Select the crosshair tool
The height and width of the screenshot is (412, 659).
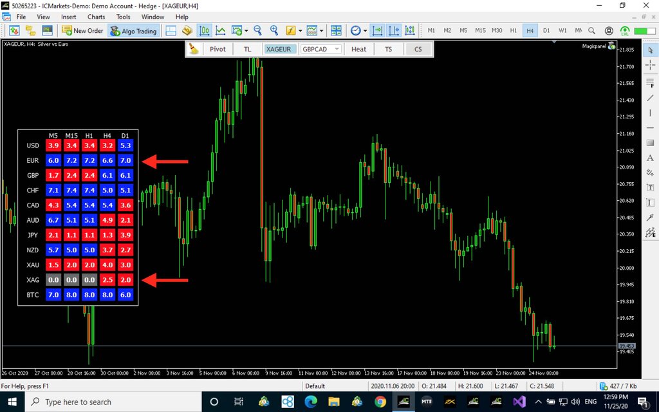click(x=650, y=65)
